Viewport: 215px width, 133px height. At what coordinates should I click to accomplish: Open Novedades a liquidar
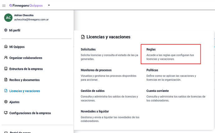click(95, 111)
